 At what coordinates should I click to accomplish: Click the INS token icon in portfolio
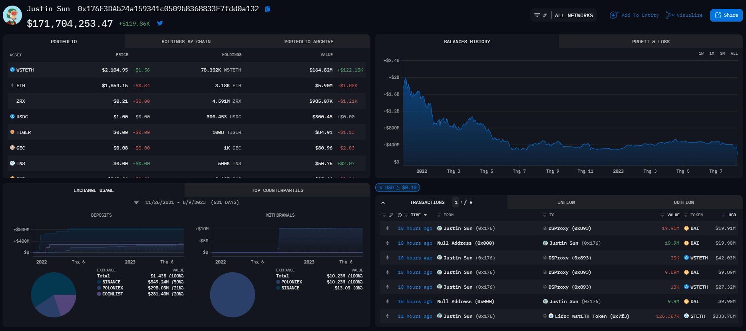[12, 163]
